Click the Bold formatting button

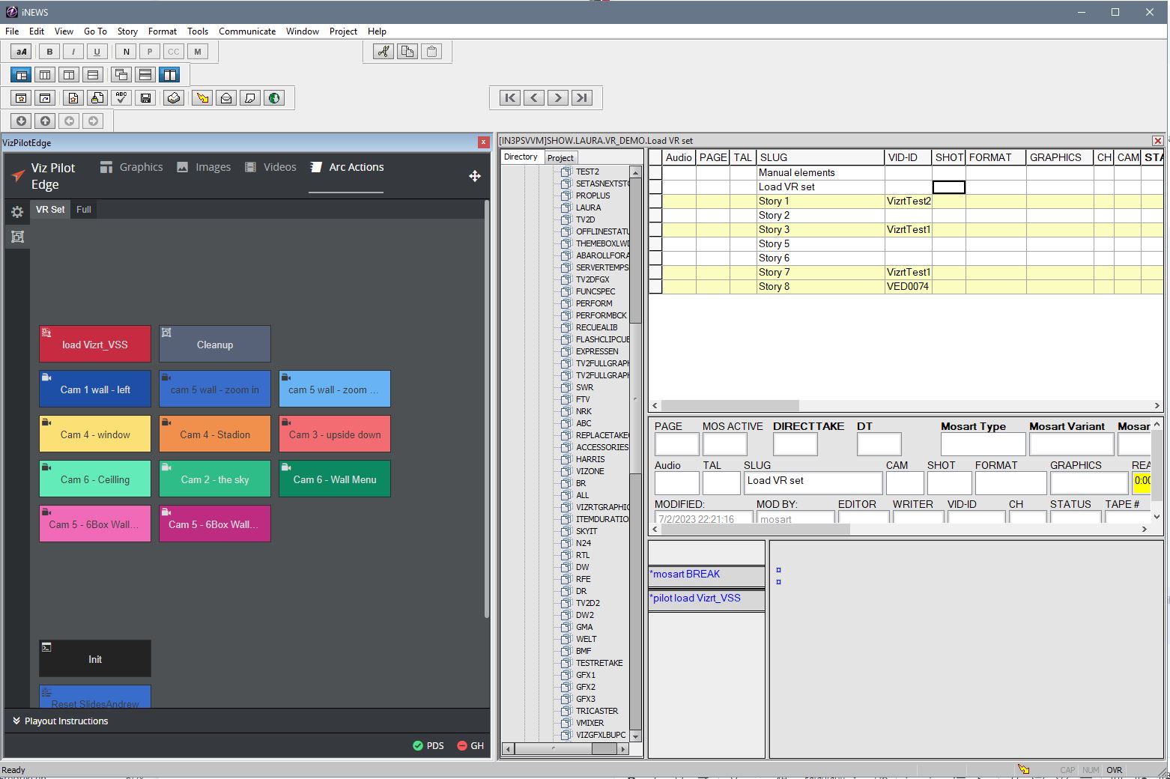click(x=49, y=52)
